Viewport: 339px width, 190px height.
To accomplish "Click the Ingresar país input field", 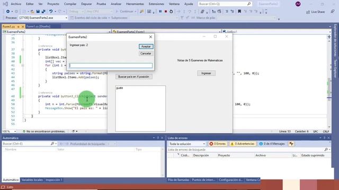I will [111, 65].
